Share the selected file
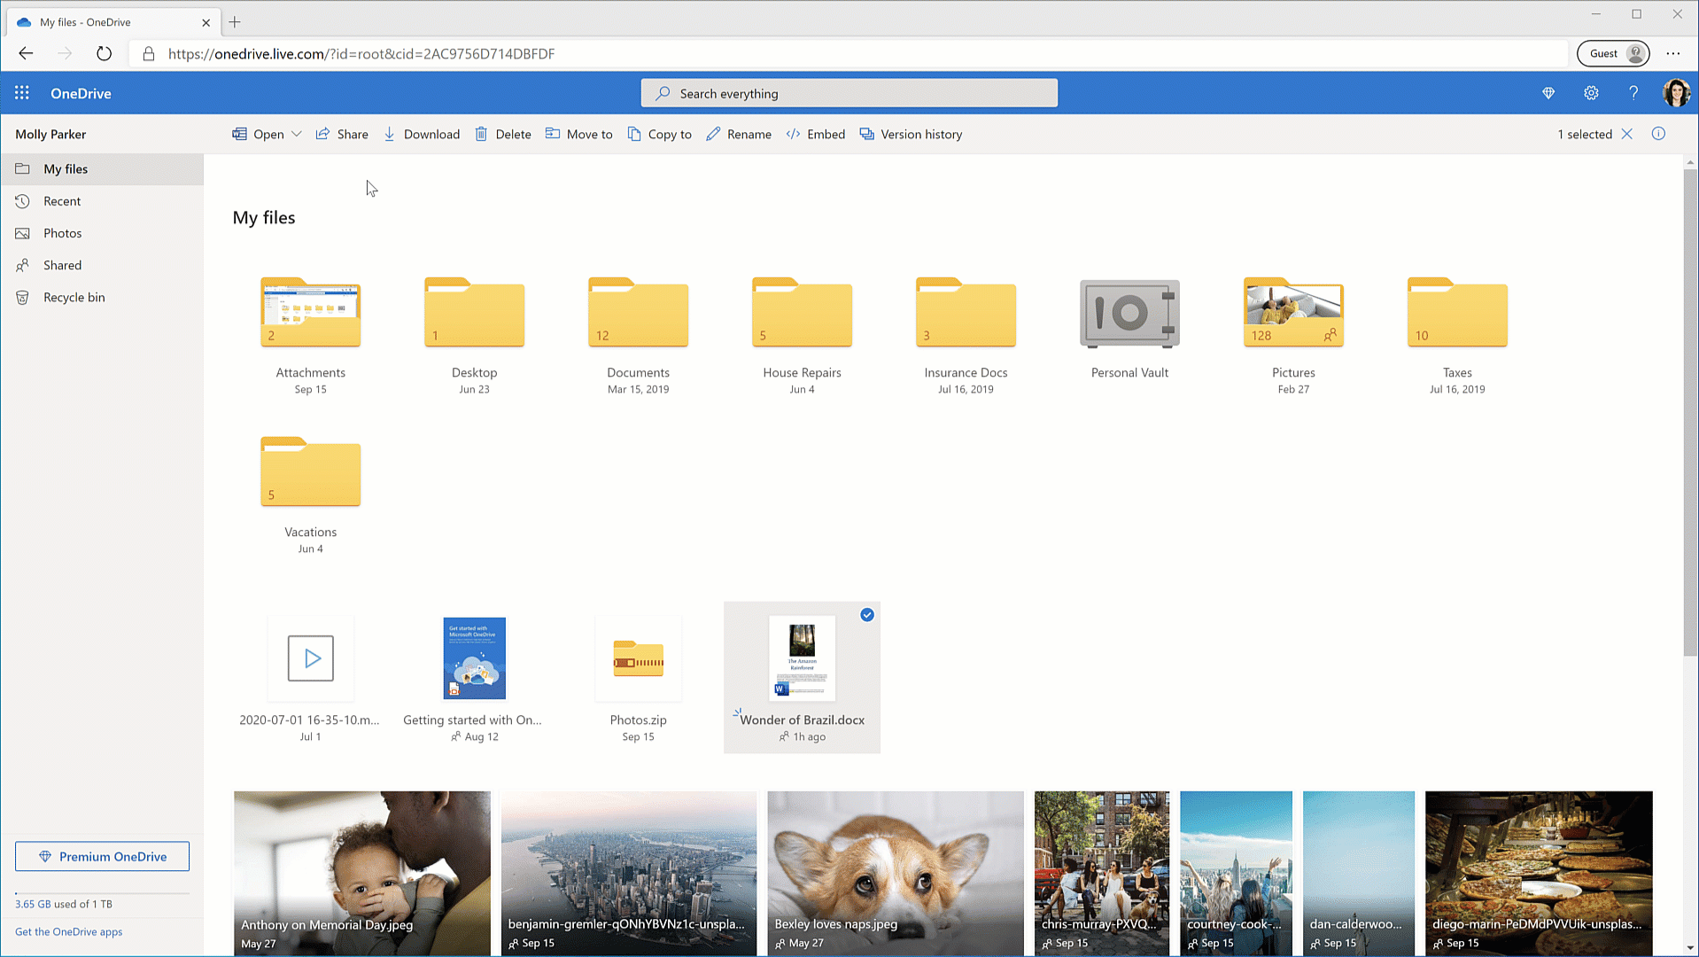This screenshot has width=1699, height=957. 342,134
